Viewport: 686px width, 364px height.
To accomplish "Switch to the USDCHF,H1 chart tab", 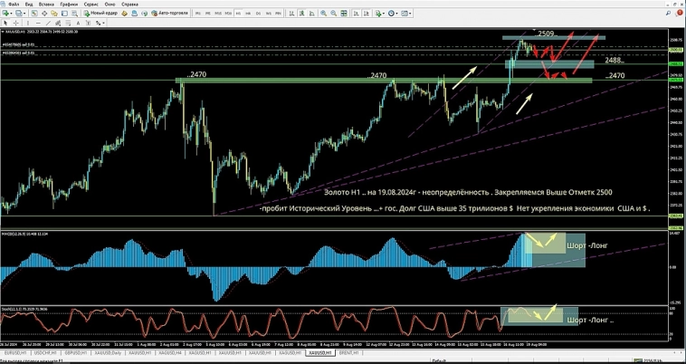I will pyautogui.click(x=46, y=352).
